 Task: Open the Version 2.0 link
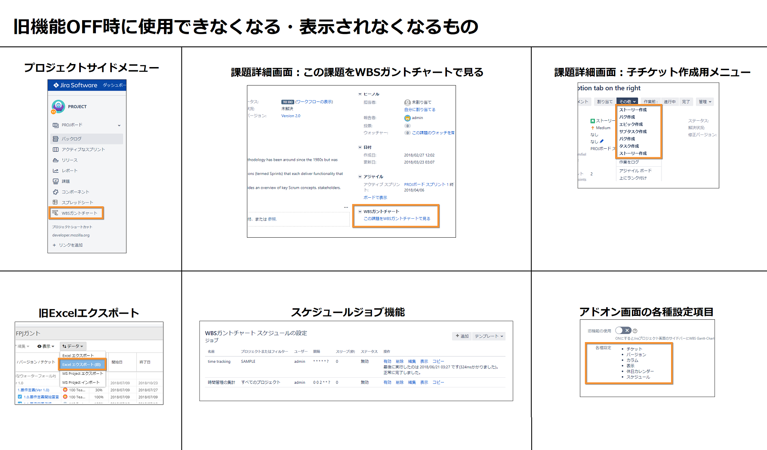pyautogui.click(x=291, y=116)
